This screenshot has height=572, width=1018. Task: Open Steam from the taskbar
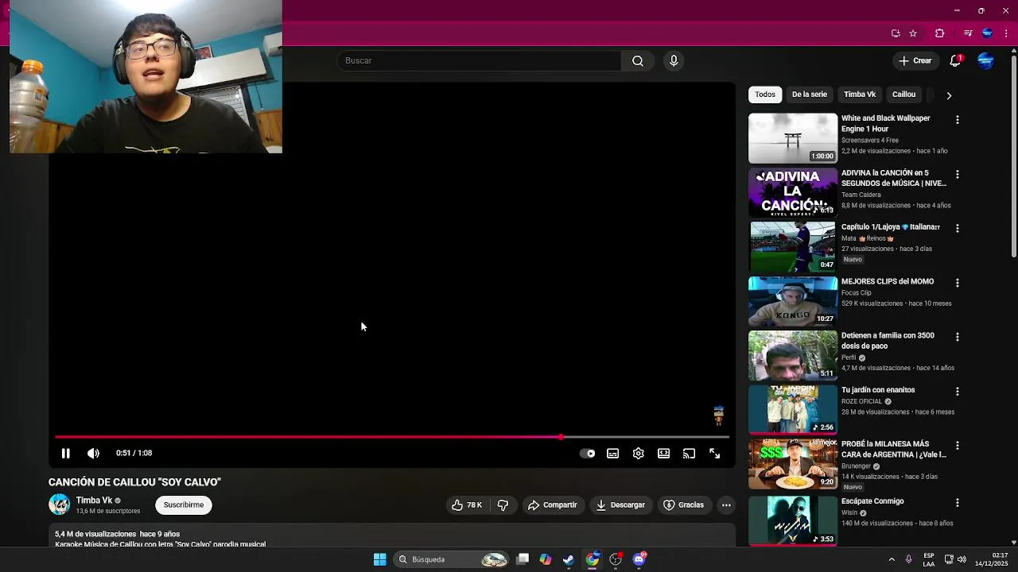(x=569, y=559)
